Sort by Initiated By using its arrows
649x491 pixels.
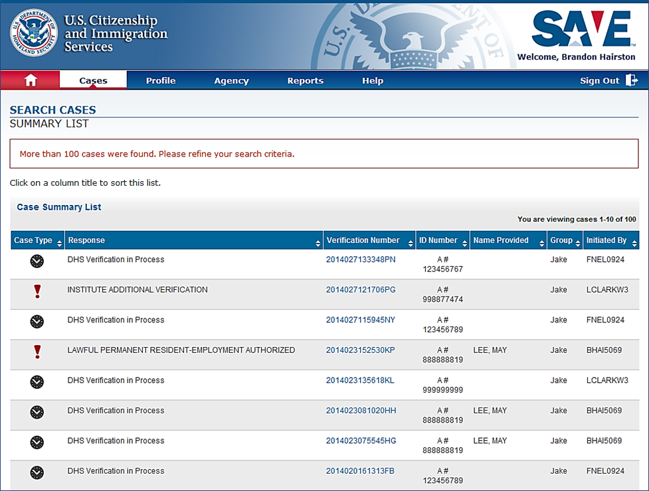pyautogui.click(x=634, y=244)
